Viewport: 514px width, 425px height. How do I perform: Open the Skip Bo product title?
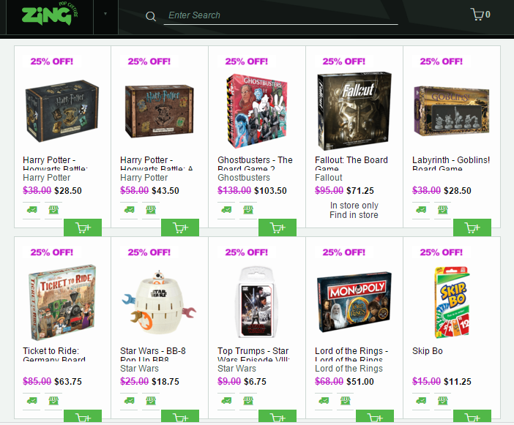click(x=427, y=351)
